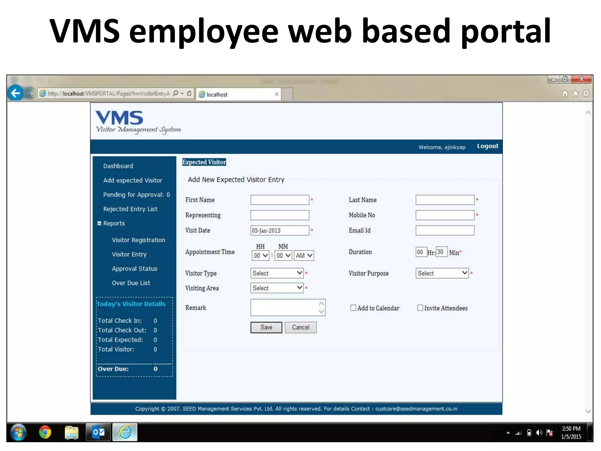Show hidden system tray icons arrow
Image resolution: width=601 pixels, height=451 pixels.
click(508, 433)
